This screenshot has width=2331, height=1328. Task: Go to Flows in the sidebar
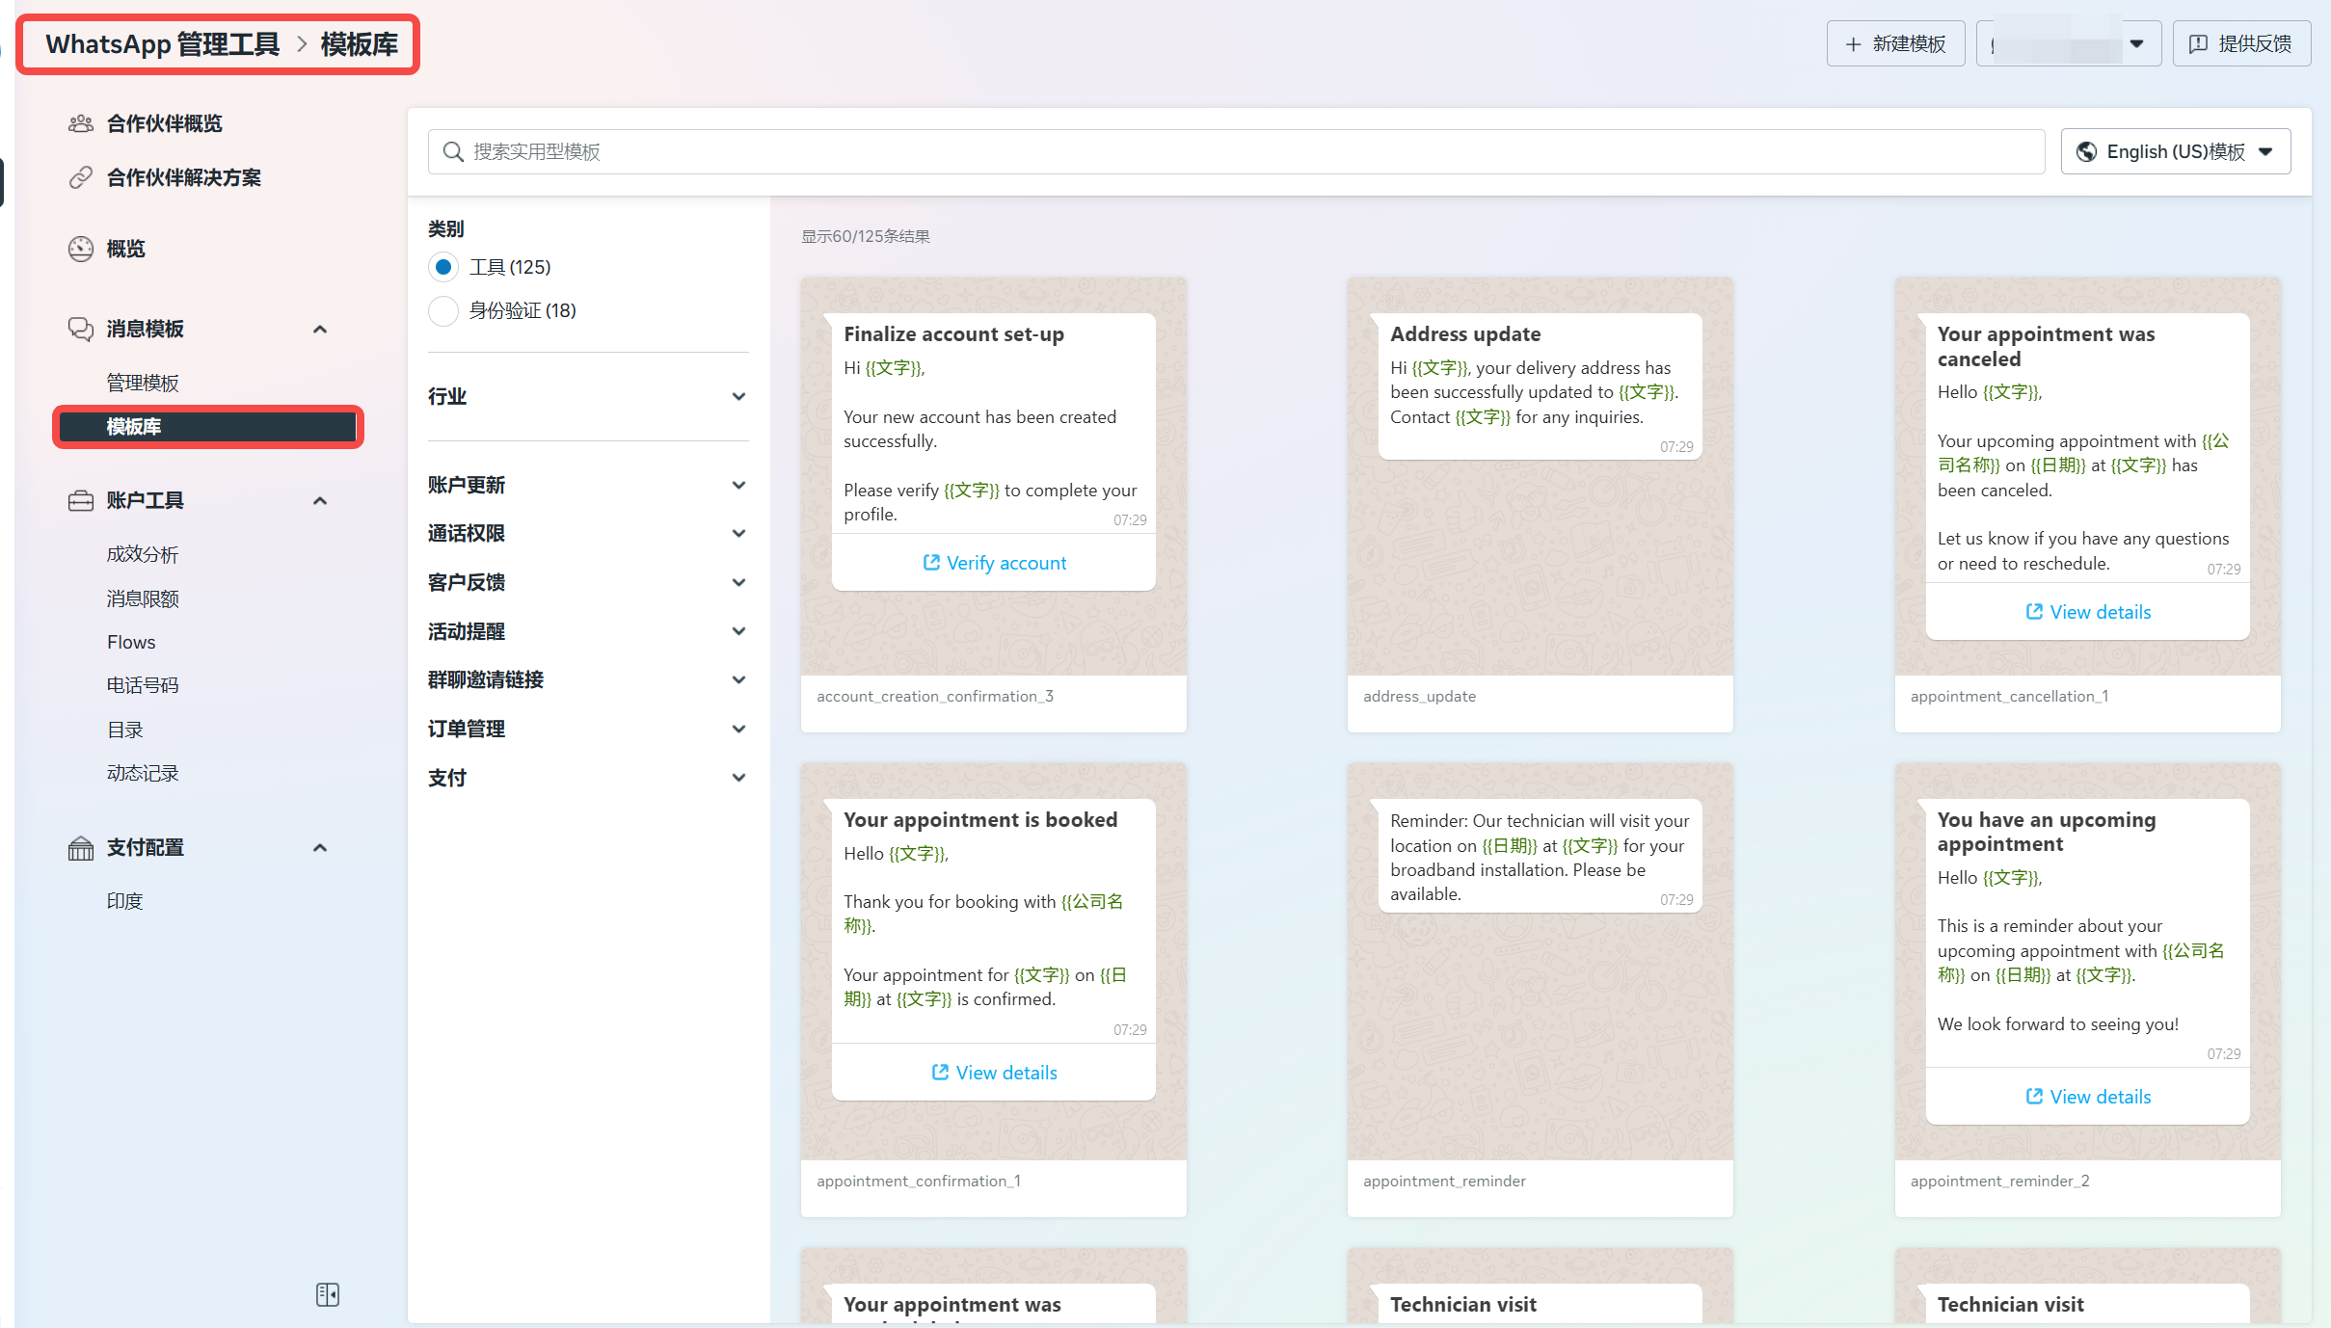tap(131, 642)
